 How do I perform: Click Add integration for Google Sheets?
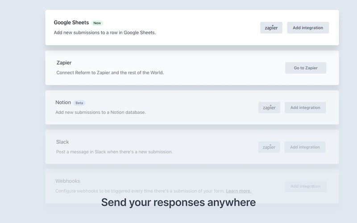308,28
